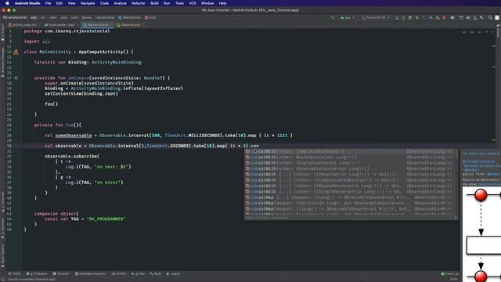This screenshot has width=501, height=282.
Task: Open the VCS menu
Action: click(193, 3)
